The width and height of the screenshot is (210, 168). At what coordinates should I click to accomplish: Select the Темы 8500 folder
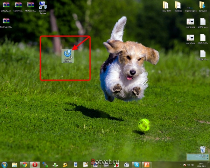click(x=166, y=5)
